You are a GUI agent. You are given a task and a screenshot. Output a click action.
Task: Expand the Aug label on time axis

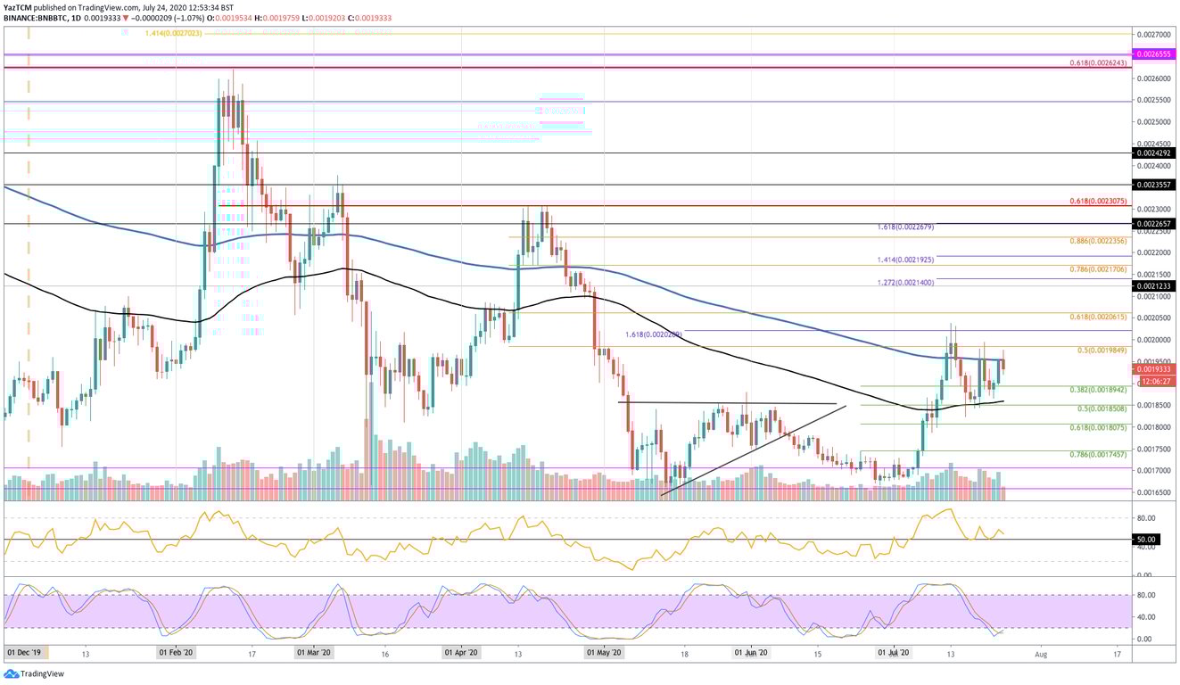[1040, 654]
